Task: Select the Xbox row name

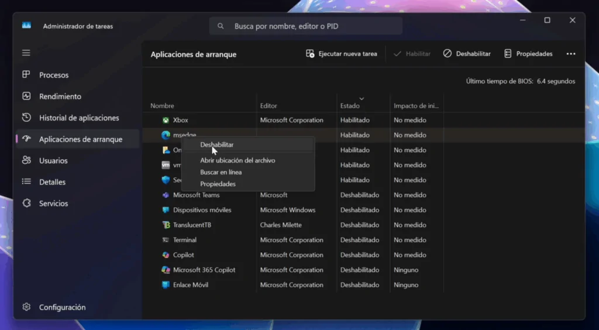Action: (x=181, y=120)
